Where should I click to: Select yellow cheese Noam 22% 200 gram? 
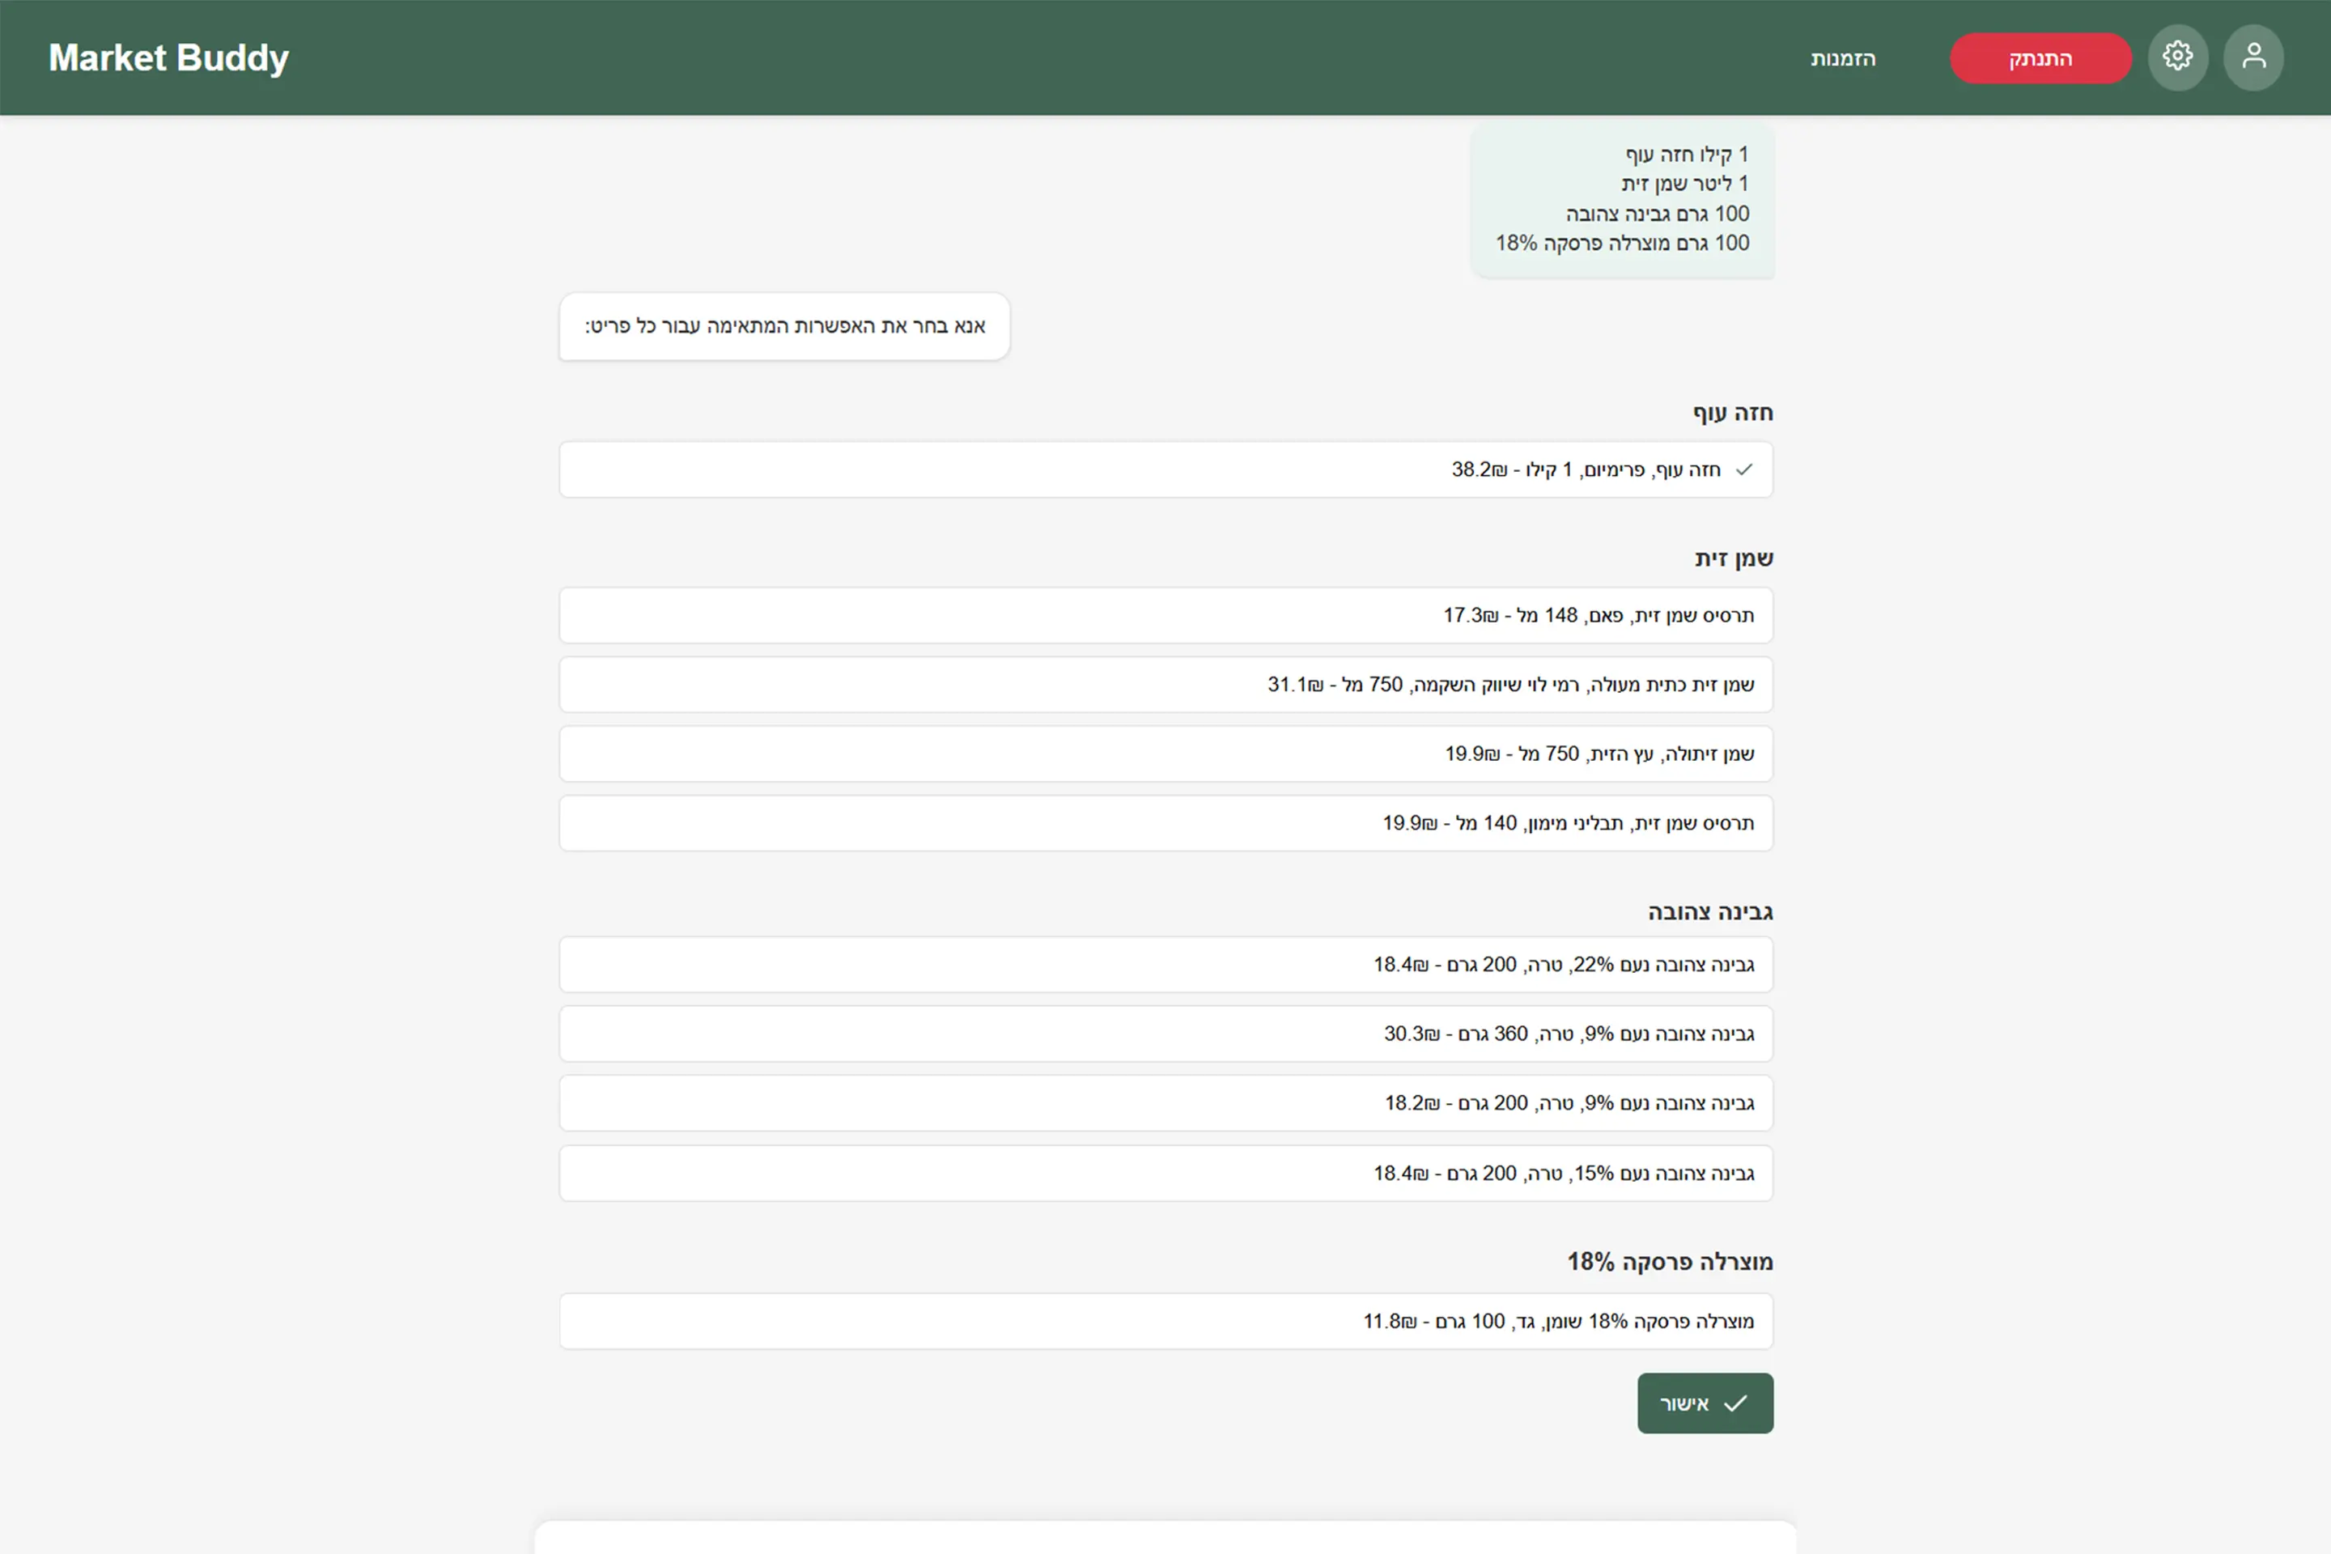(x=1165, y=964)
